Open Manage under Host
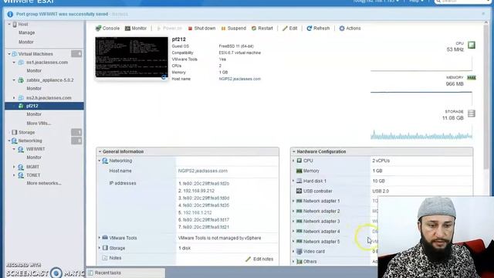Screen dimensions: 494x278 [x=26, y=32]
